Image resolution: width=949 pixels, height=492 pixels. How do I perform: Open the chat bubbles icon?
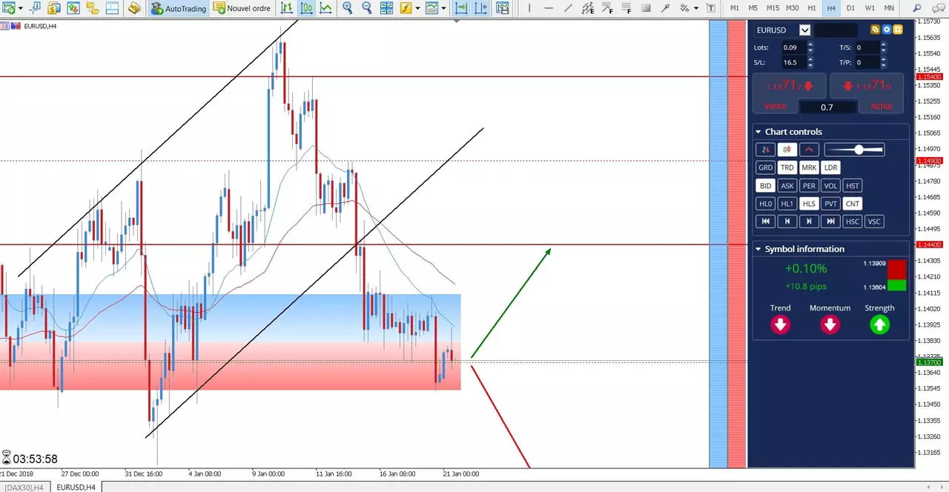[938, 8]
